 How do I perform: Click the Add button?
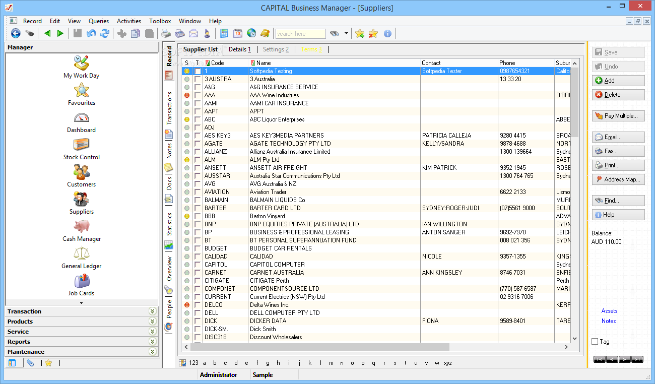coord(618,81)
